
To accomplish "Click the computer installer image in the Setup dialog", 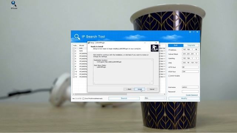I will [154, 48].
